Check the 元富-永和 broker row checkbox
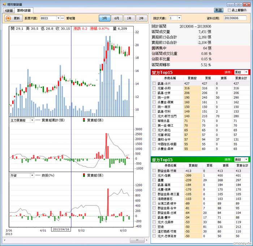Image resolution: width=253 pixels, height=246 pixels. [154, 88]
